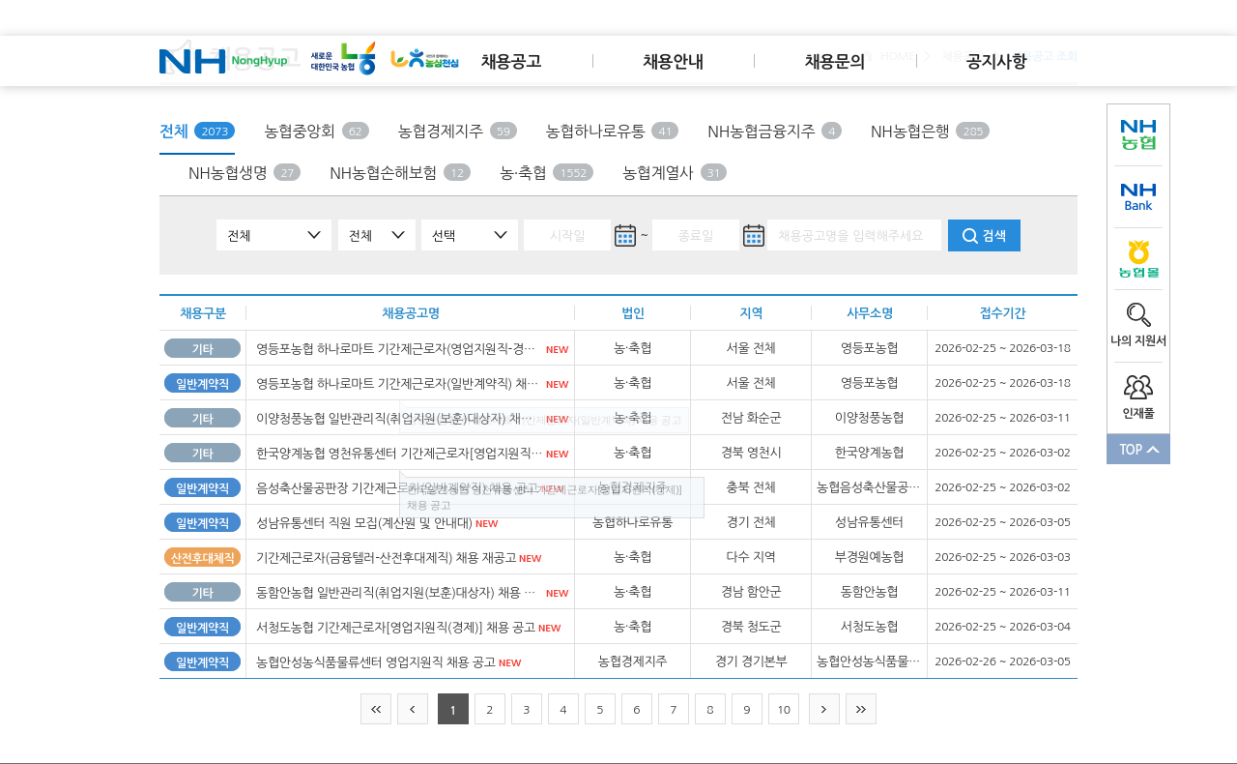Click the 채용공고명 search input field
Image resolution: width=1237 pixels, height=764 pixels.
point(854,235)
